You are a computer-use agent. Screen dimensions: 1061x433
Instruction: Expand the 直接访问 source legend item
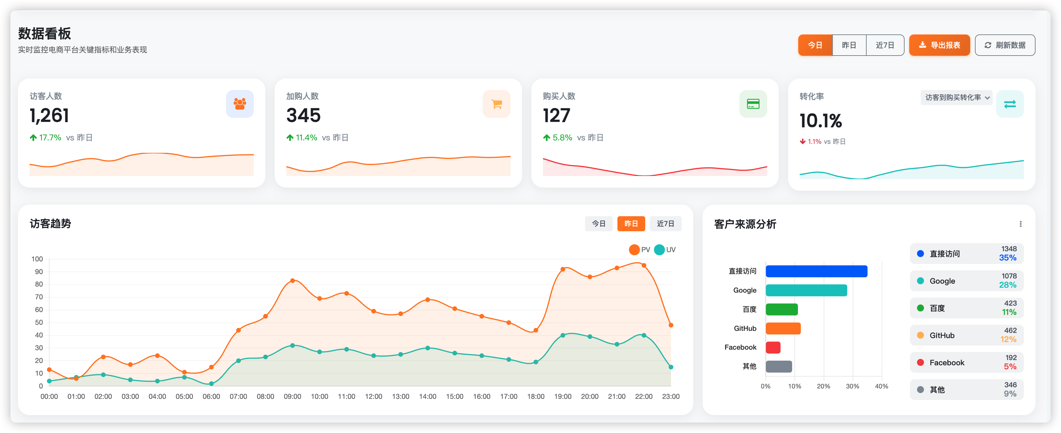click(966, 254)
